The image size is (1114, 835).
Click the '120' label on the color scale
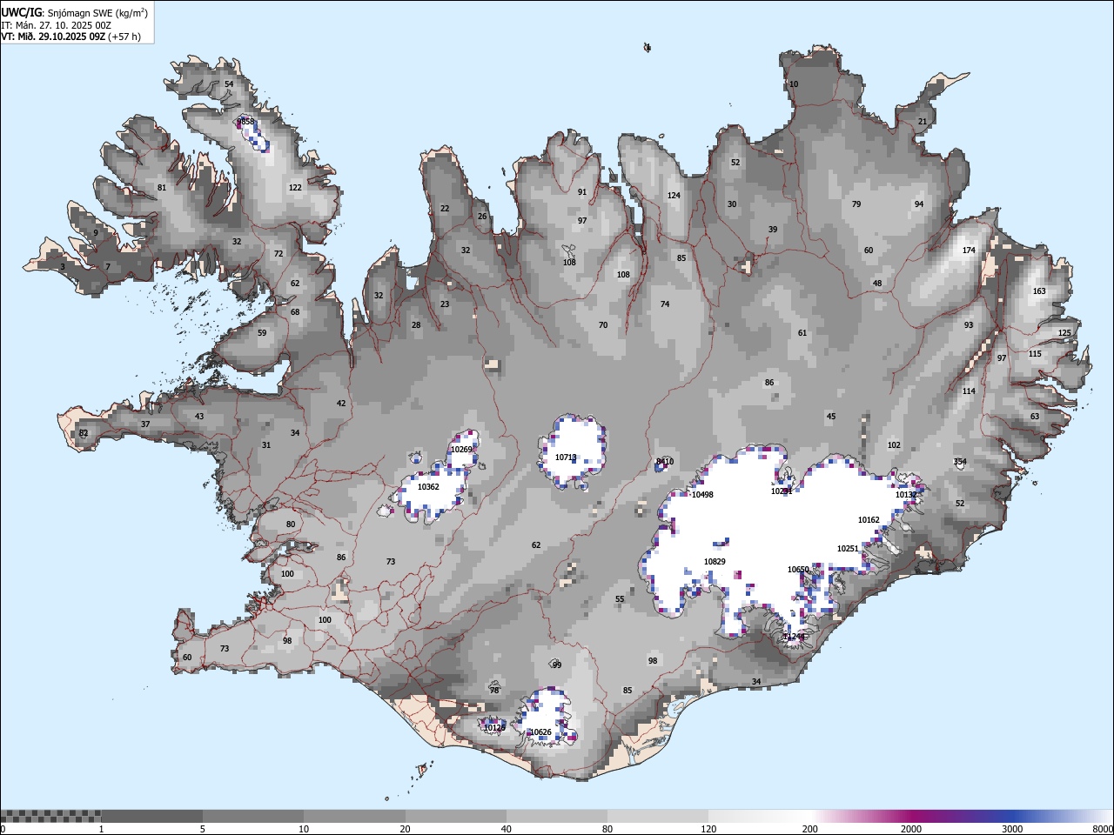(x=709, y=829)
